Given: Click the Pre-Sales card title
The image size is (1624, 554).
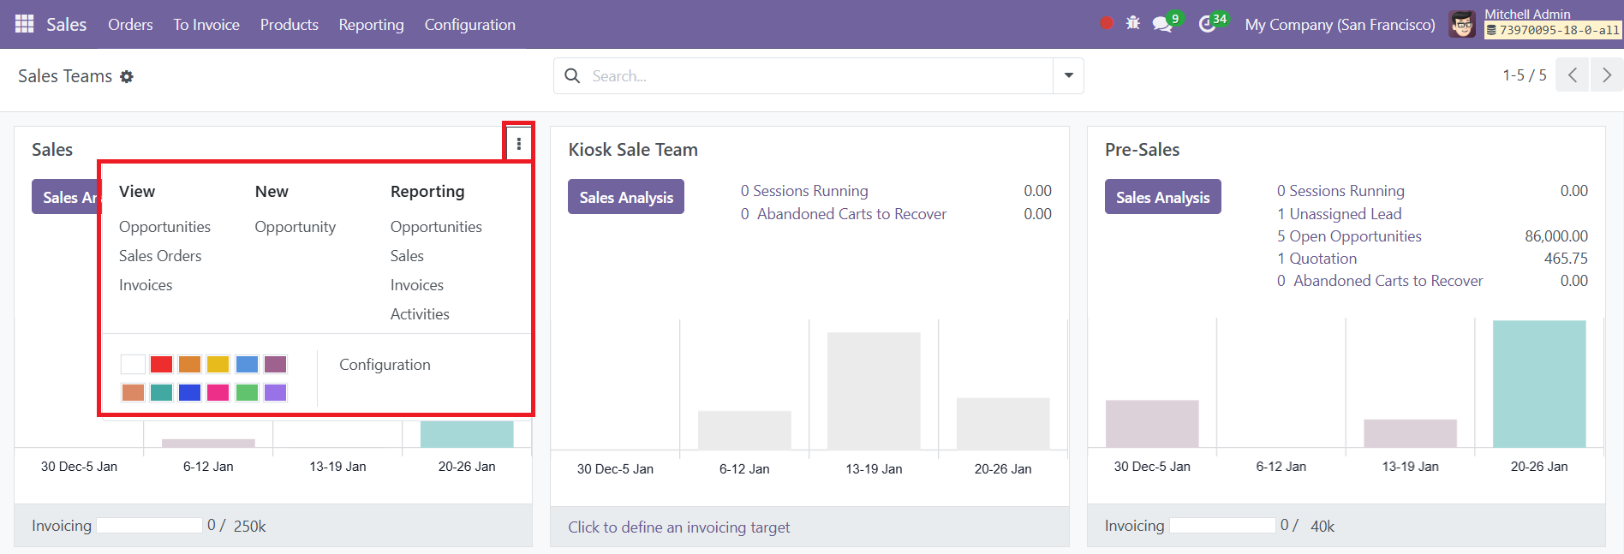Looking at the screenshot, I should pyautogui.click(x=1142, y=150).
